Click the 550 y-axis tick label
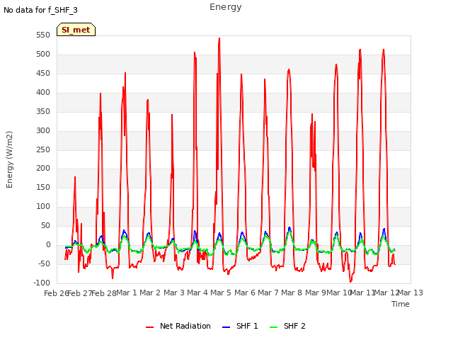453x340 pixels. click(x=43, y=35)
